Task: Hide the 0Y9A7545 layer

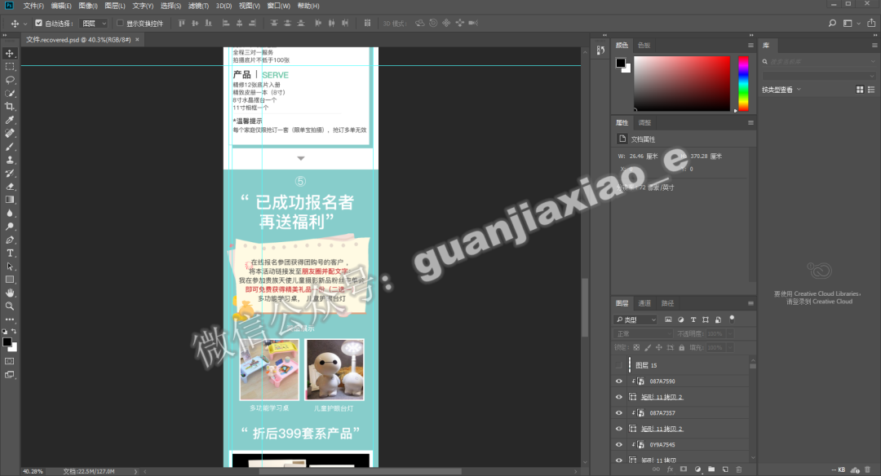Action: point(619,444)
